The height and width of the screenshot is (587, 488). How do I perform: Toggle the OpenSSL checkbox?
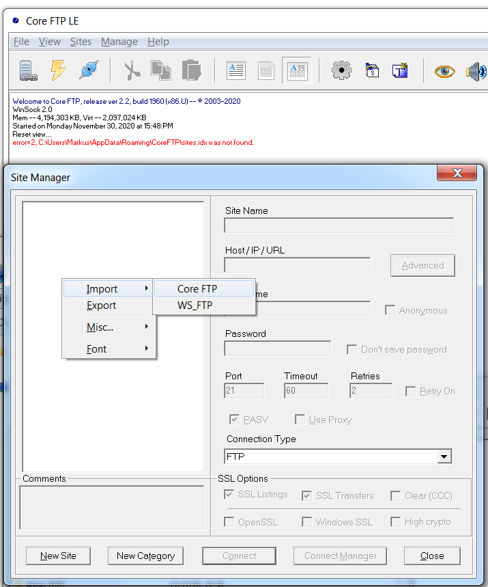click(229, 522)
